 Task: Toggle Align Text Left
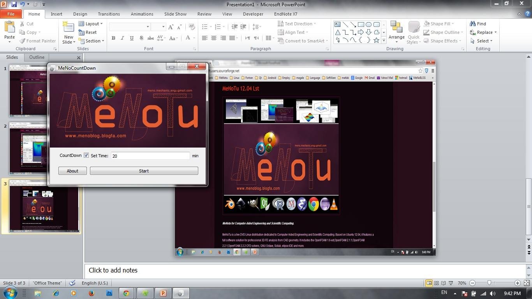(x=204, y=38)
